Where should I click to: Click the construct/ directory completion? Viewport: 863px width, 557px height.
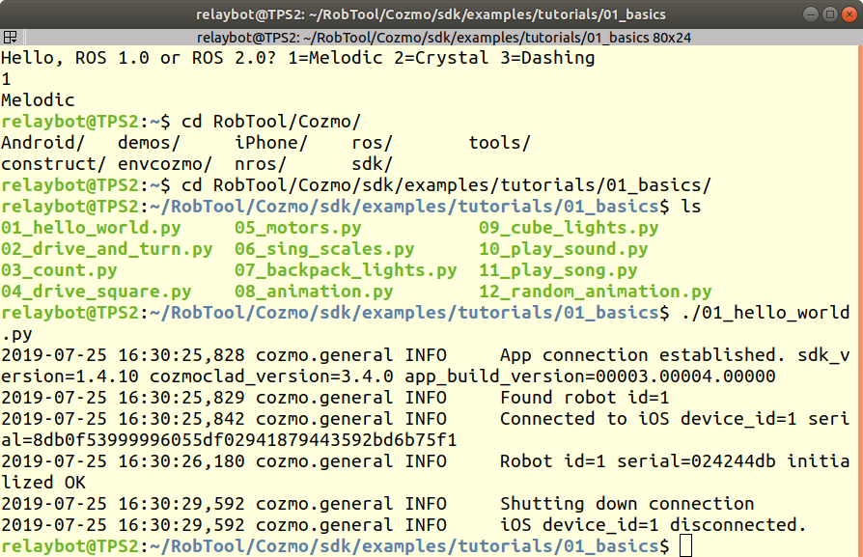(53, 164)
